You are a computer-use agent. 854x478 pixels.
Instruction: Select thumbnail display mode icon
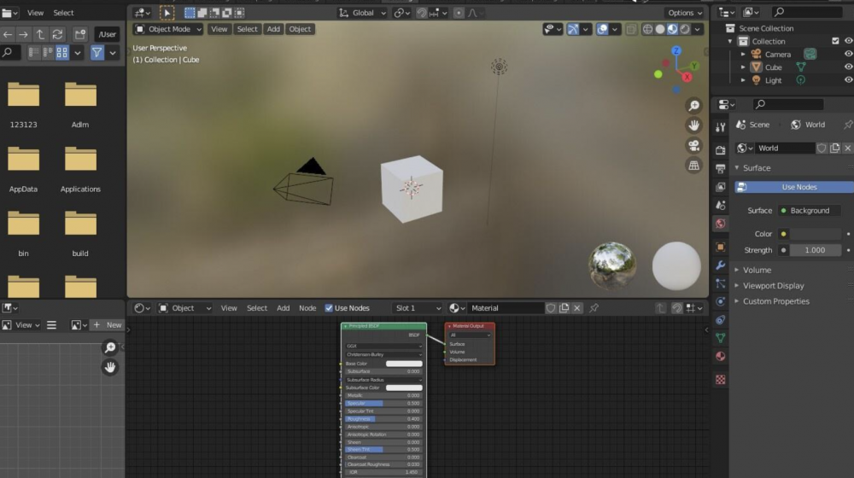click(62, 52)
